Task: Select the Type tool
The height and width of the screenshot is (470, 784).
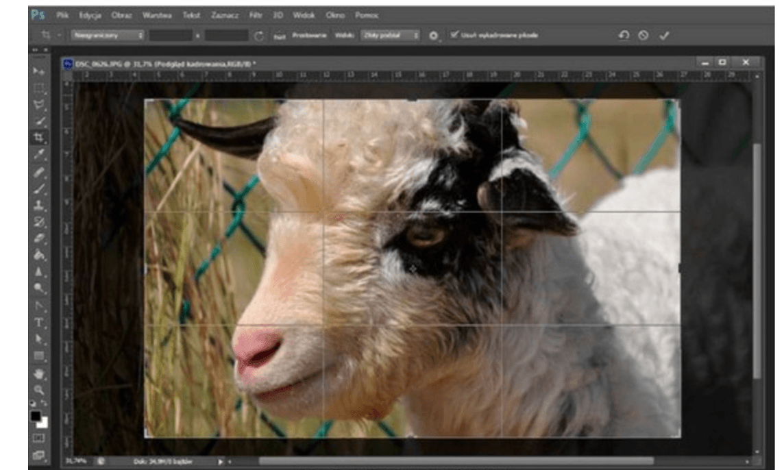Action: 40,322
